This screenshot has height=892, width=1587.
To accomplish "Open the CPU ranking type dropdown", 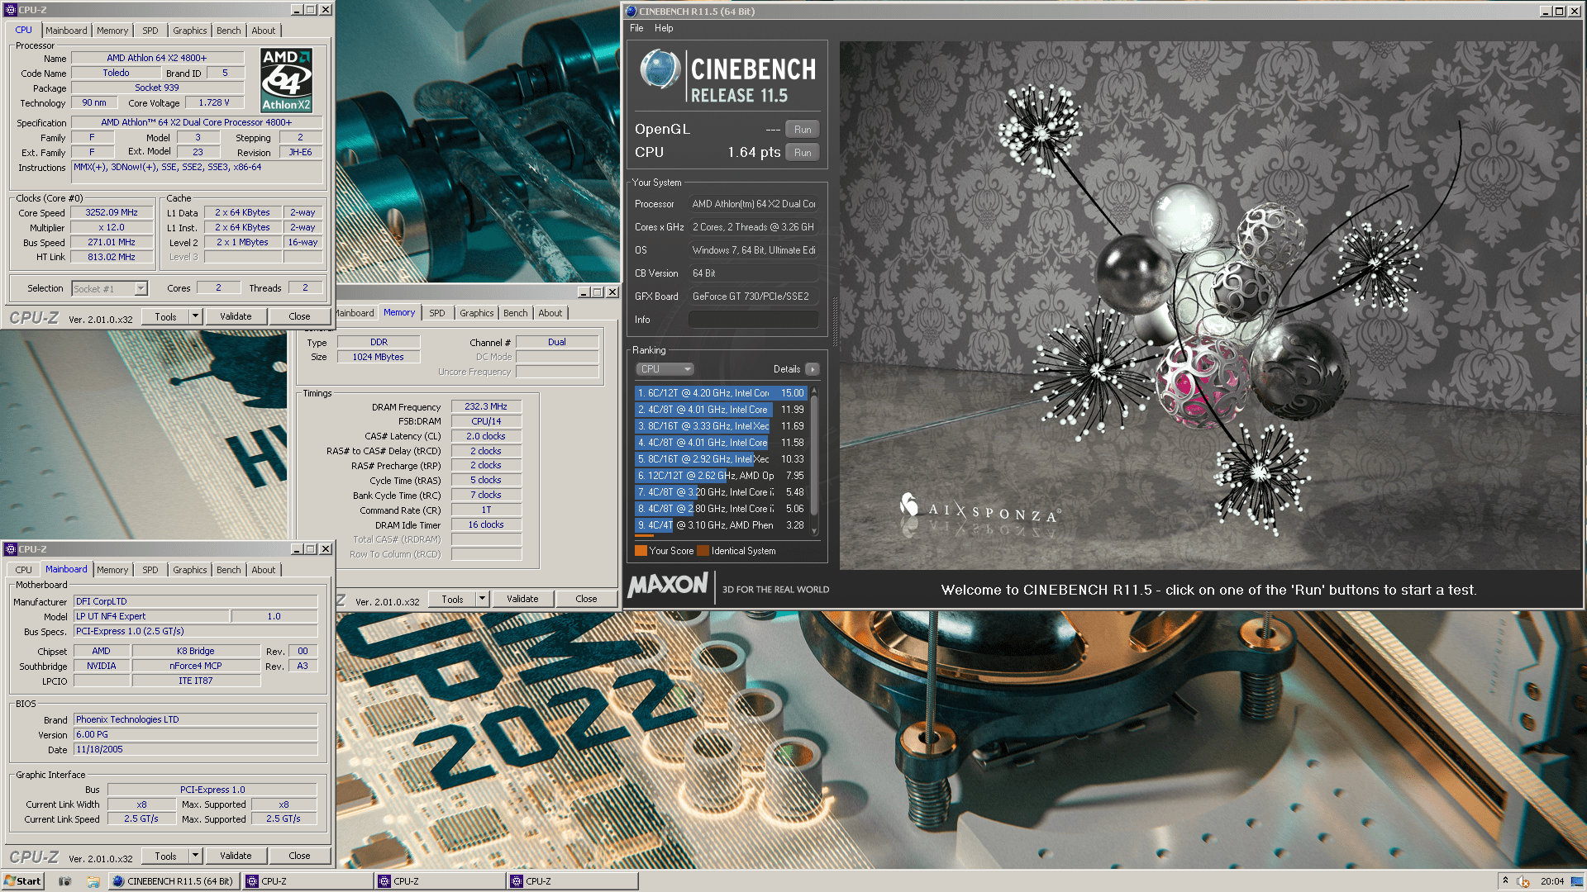I will [x=665, y=369].
